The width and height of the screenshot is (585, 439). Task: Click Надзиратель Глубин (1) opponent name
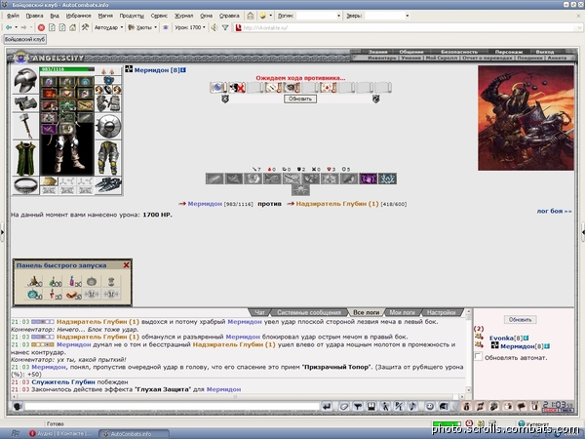337,204
